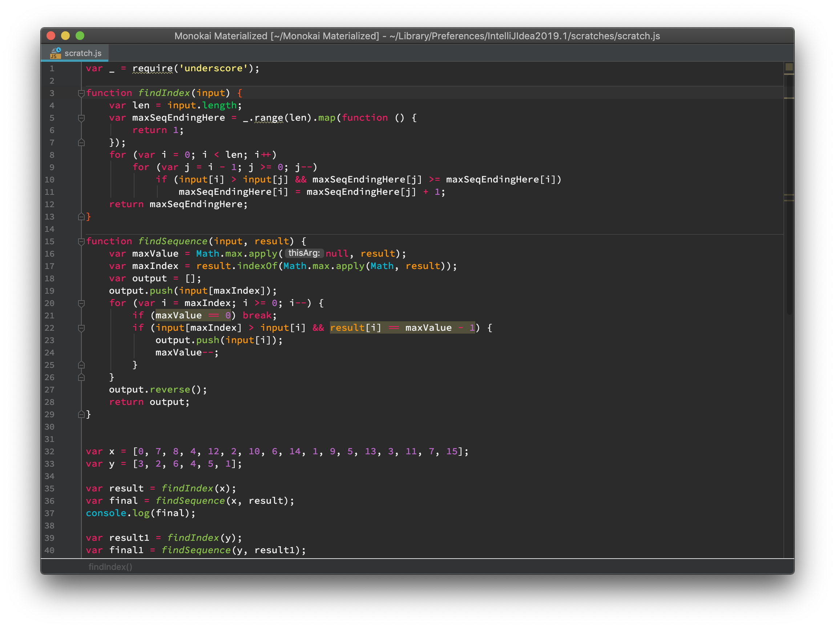Screen dimensions: 835x628
Task: Click the green zoom window button
Action: (x=80, y=36)
